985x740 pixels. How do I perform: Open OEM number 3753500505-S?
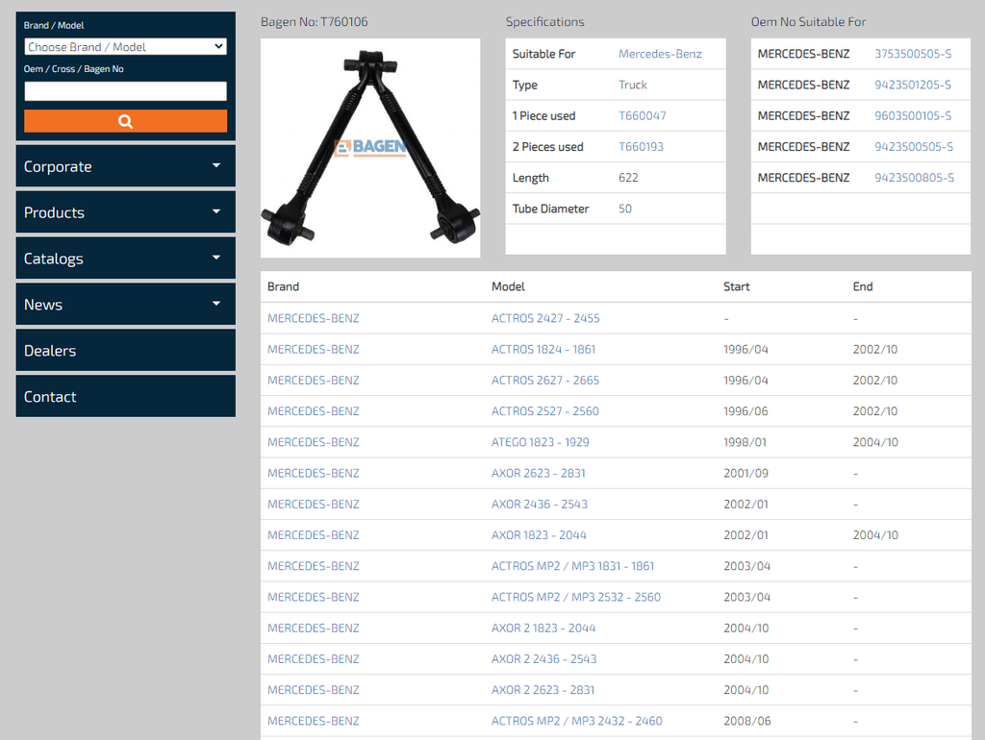913,54
